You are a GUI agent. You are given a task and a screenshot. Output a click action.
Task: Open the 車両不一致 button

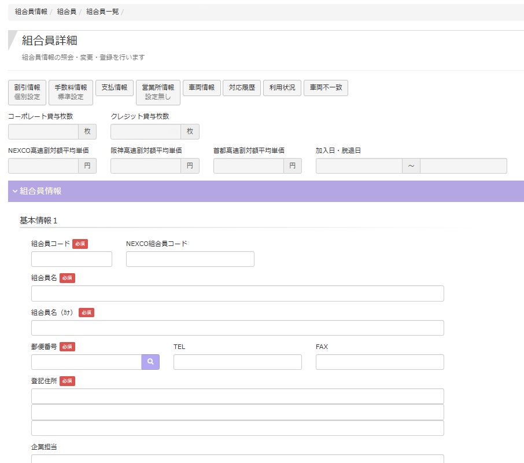(326, 87)
